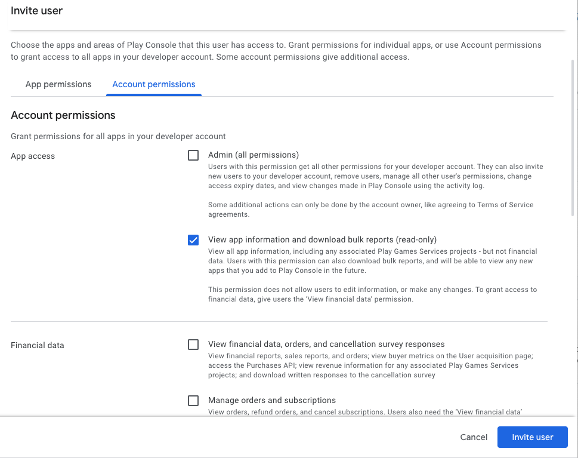Click the 'Choose the apps and areas' intro text
Viewport: 578px width, 458px height.
coord(276,51)
